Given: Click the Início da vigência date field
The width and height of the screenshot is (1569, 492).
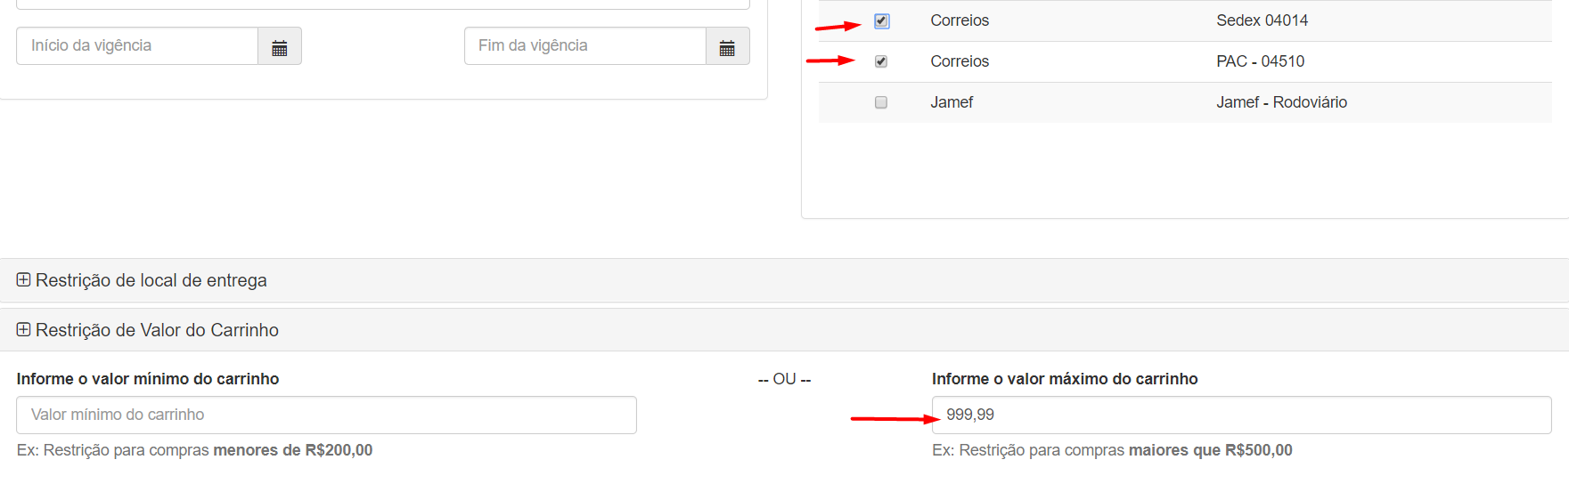Looking at the screenshot, I should 137,46.
